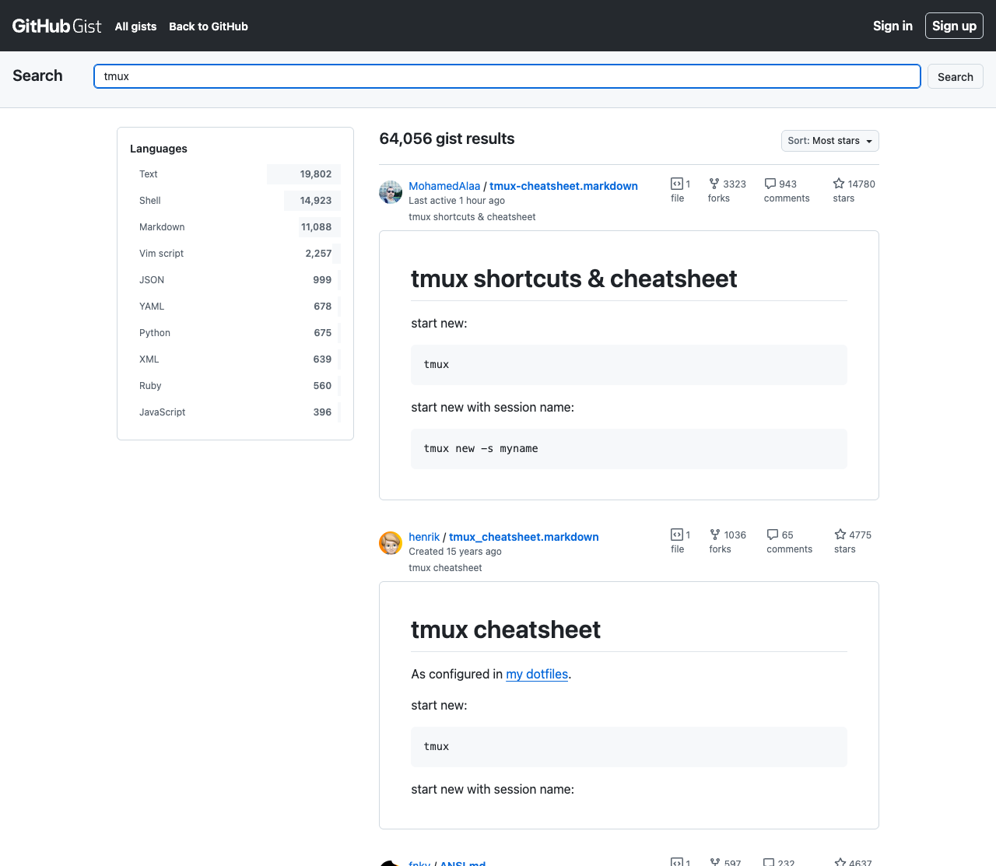Open tmux-cheatsheet.markdown gist

563,186
